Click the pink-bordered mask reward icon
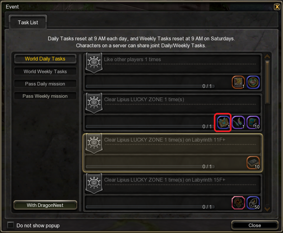 tap(238, 203)
